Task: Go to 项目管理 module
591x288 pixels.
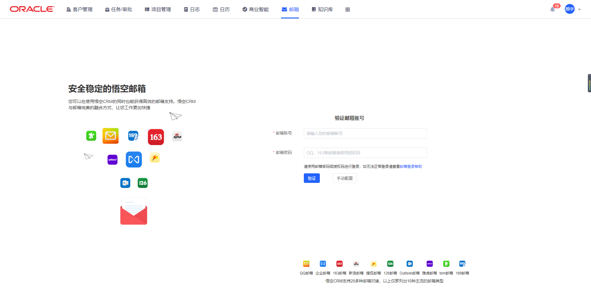Action: tap(158, 10)
